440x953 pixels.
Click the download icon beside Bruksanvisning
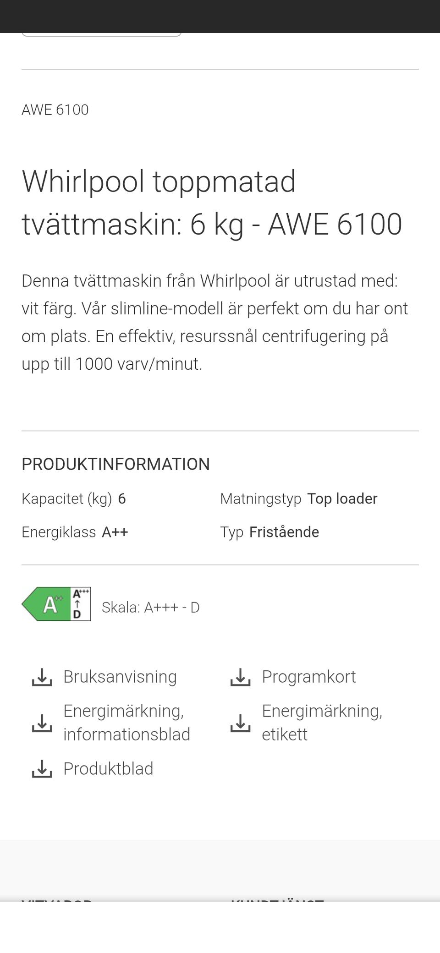point(42,677)
